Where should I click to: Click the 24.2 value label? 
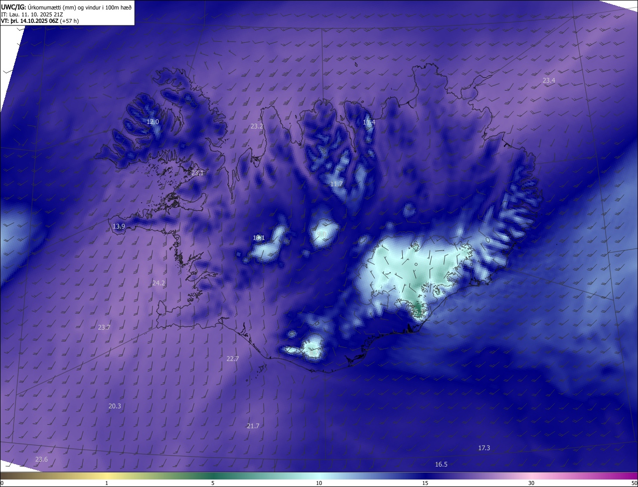click(x=159, y=283)
